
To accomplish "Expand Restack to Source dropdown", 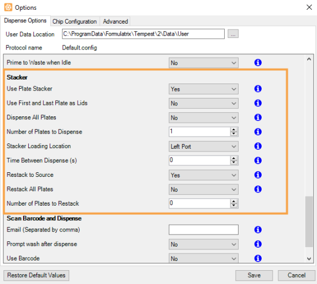I will pyautogui.click(x=203, y=175).
